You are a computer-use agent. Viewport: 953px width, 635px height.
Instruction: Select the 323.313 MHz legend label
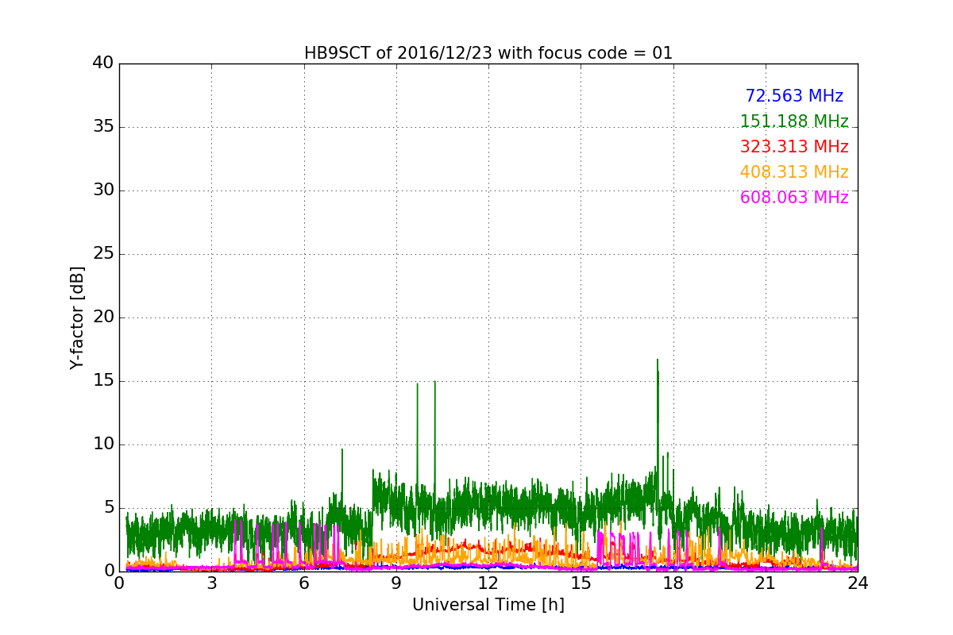click(x=794, y=147)
